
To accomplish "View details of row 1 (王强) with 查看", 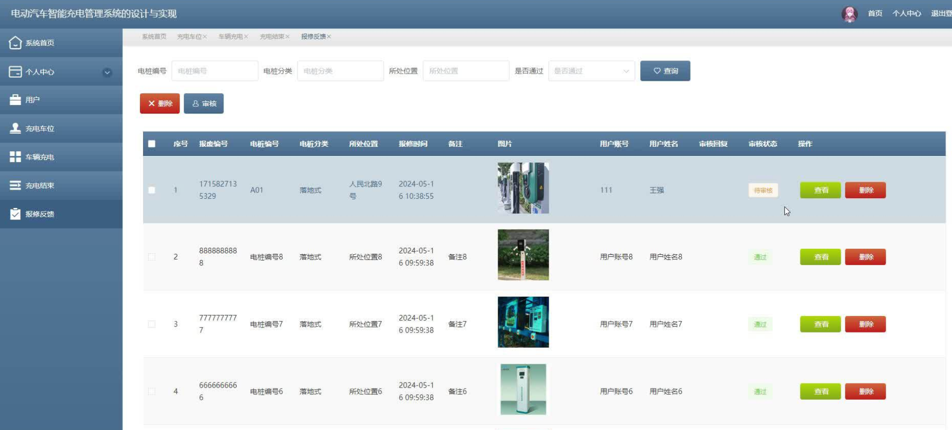I will click(x=821, y=190).
